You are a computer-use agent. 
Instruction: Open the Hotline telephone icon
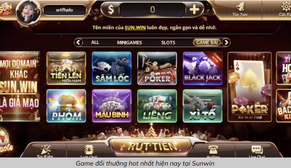(213, 149)
